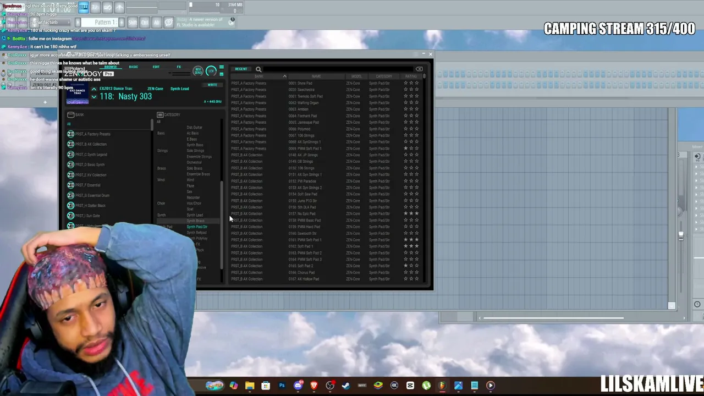Sort tone list by BANK column

click(x=258, y=76)
